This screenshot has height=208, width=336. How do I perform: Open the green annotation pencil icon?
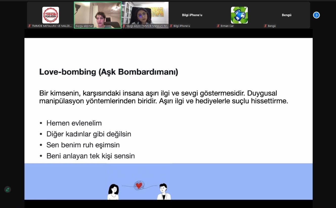pyautogui.click(x=8, y=190)
